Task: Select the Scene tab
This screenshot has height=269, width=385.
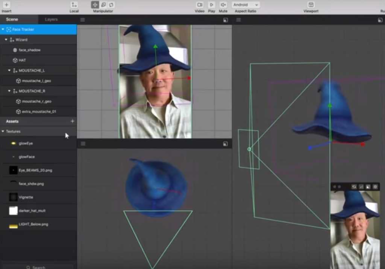Action: pos(12,20)
